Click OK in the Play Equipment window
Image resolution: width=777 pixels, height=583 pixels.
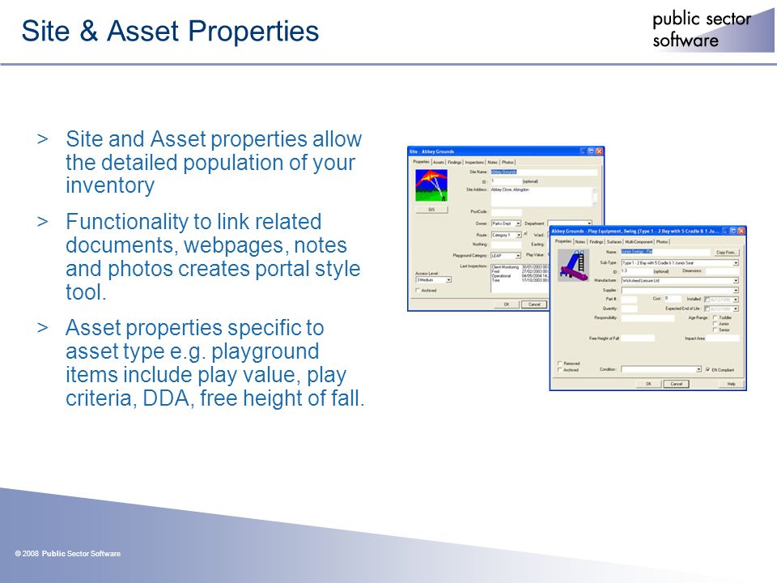[648, 384]
